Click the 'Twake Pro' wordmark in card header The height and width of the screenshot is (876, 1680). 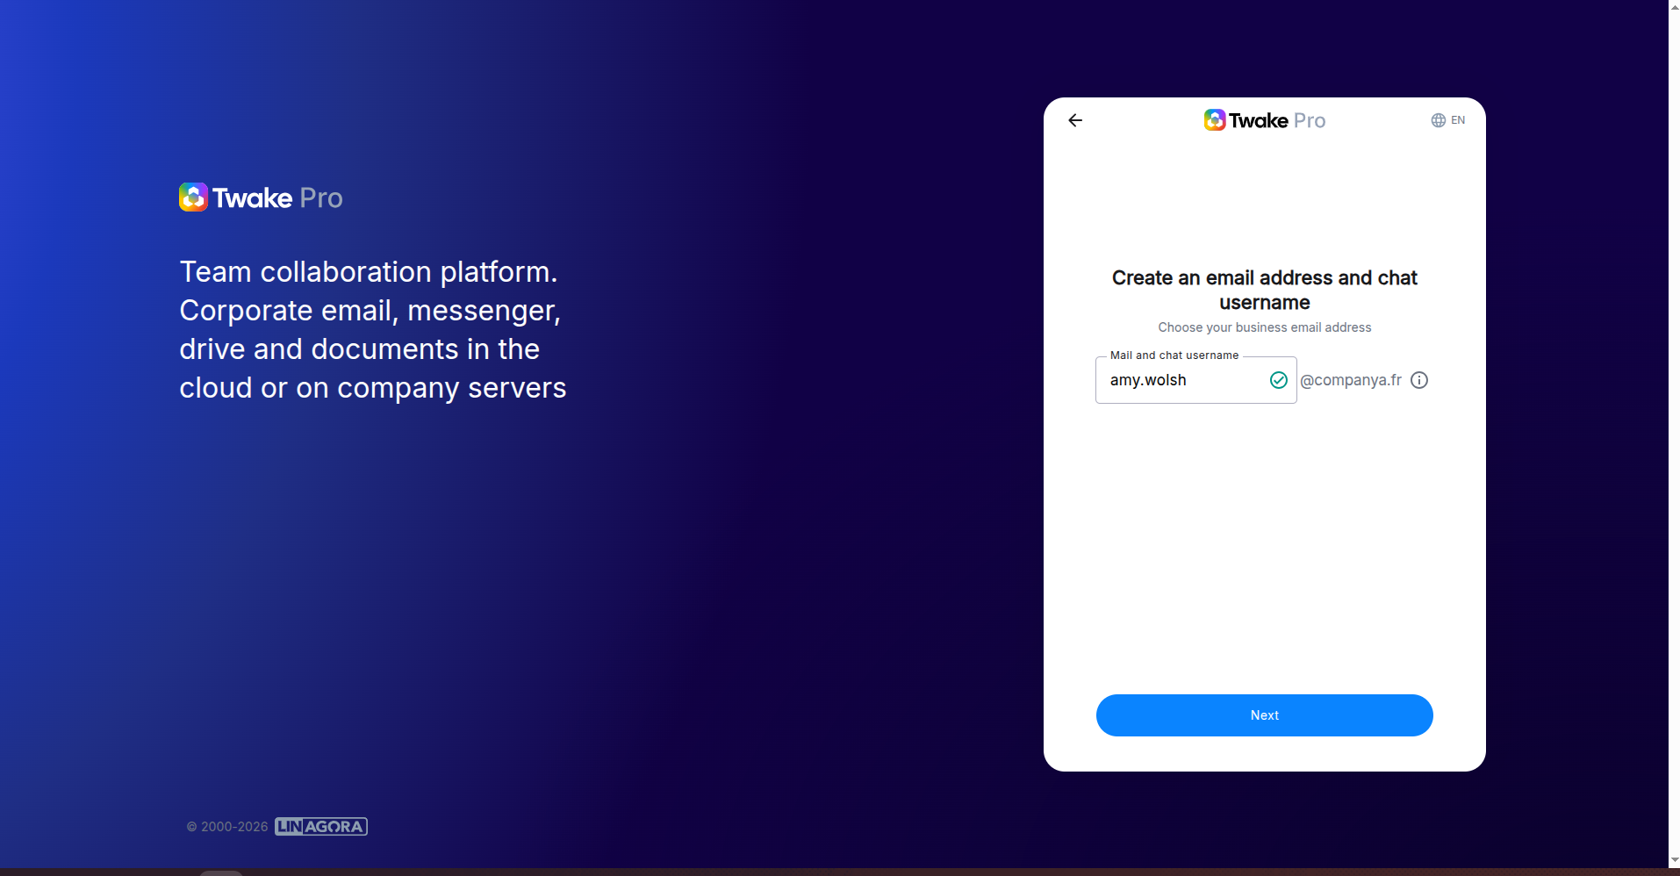pyautogui.click(x=1277, y=120)
